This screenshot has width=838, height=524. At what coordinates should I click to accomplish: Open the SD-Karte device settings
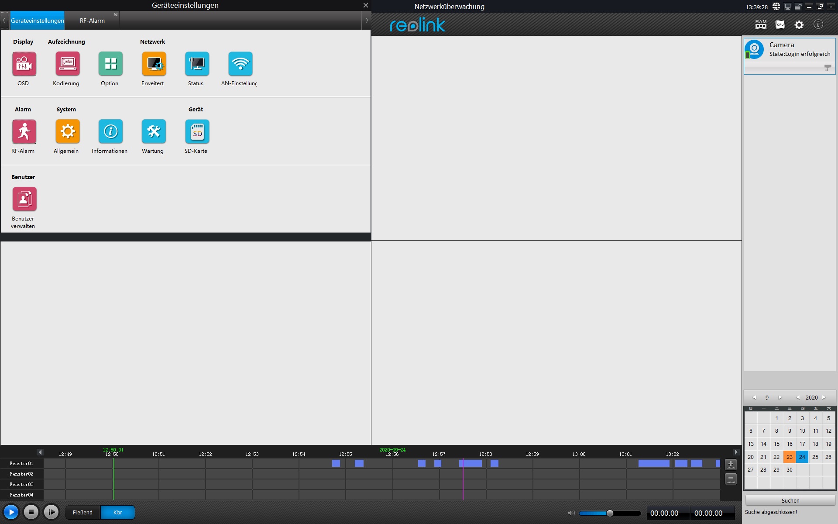pos(197,131)
